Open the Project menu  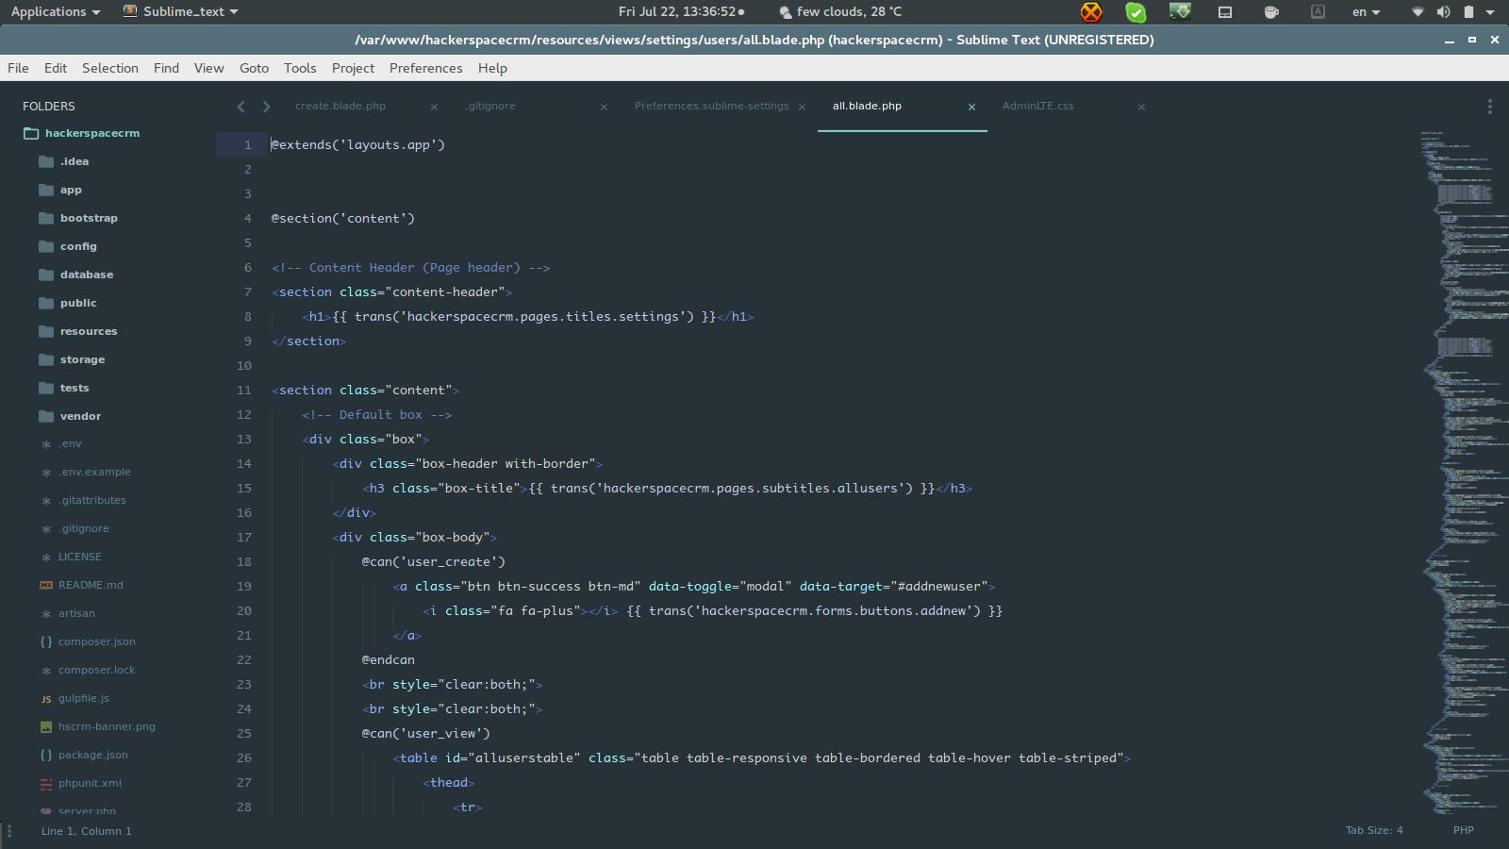point(353,68)
